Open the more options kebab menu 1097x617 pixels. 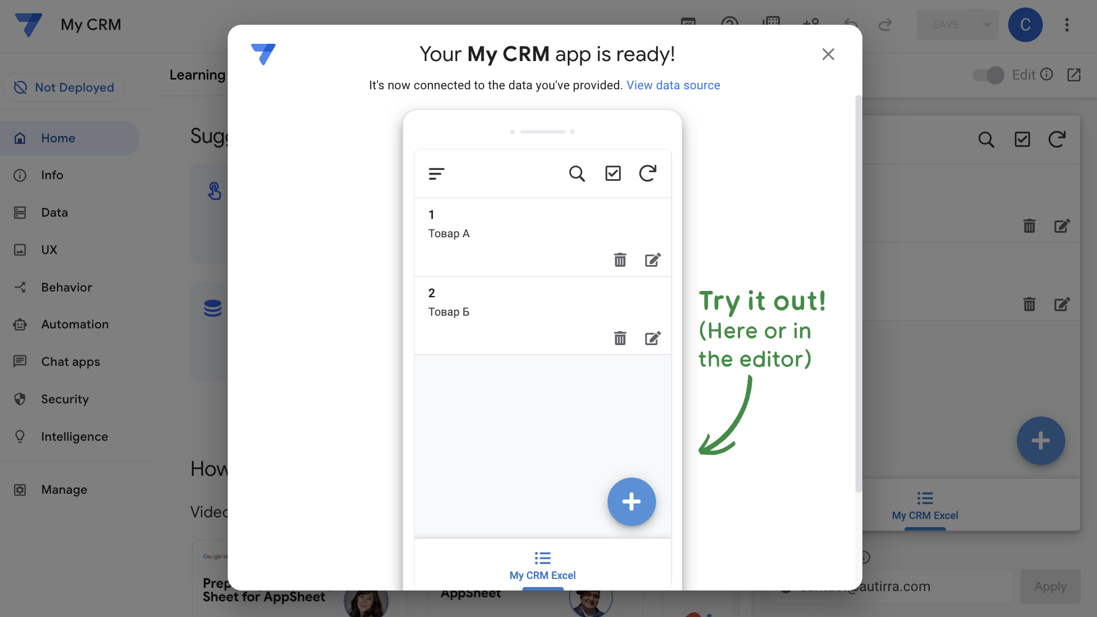point(1067,25)
